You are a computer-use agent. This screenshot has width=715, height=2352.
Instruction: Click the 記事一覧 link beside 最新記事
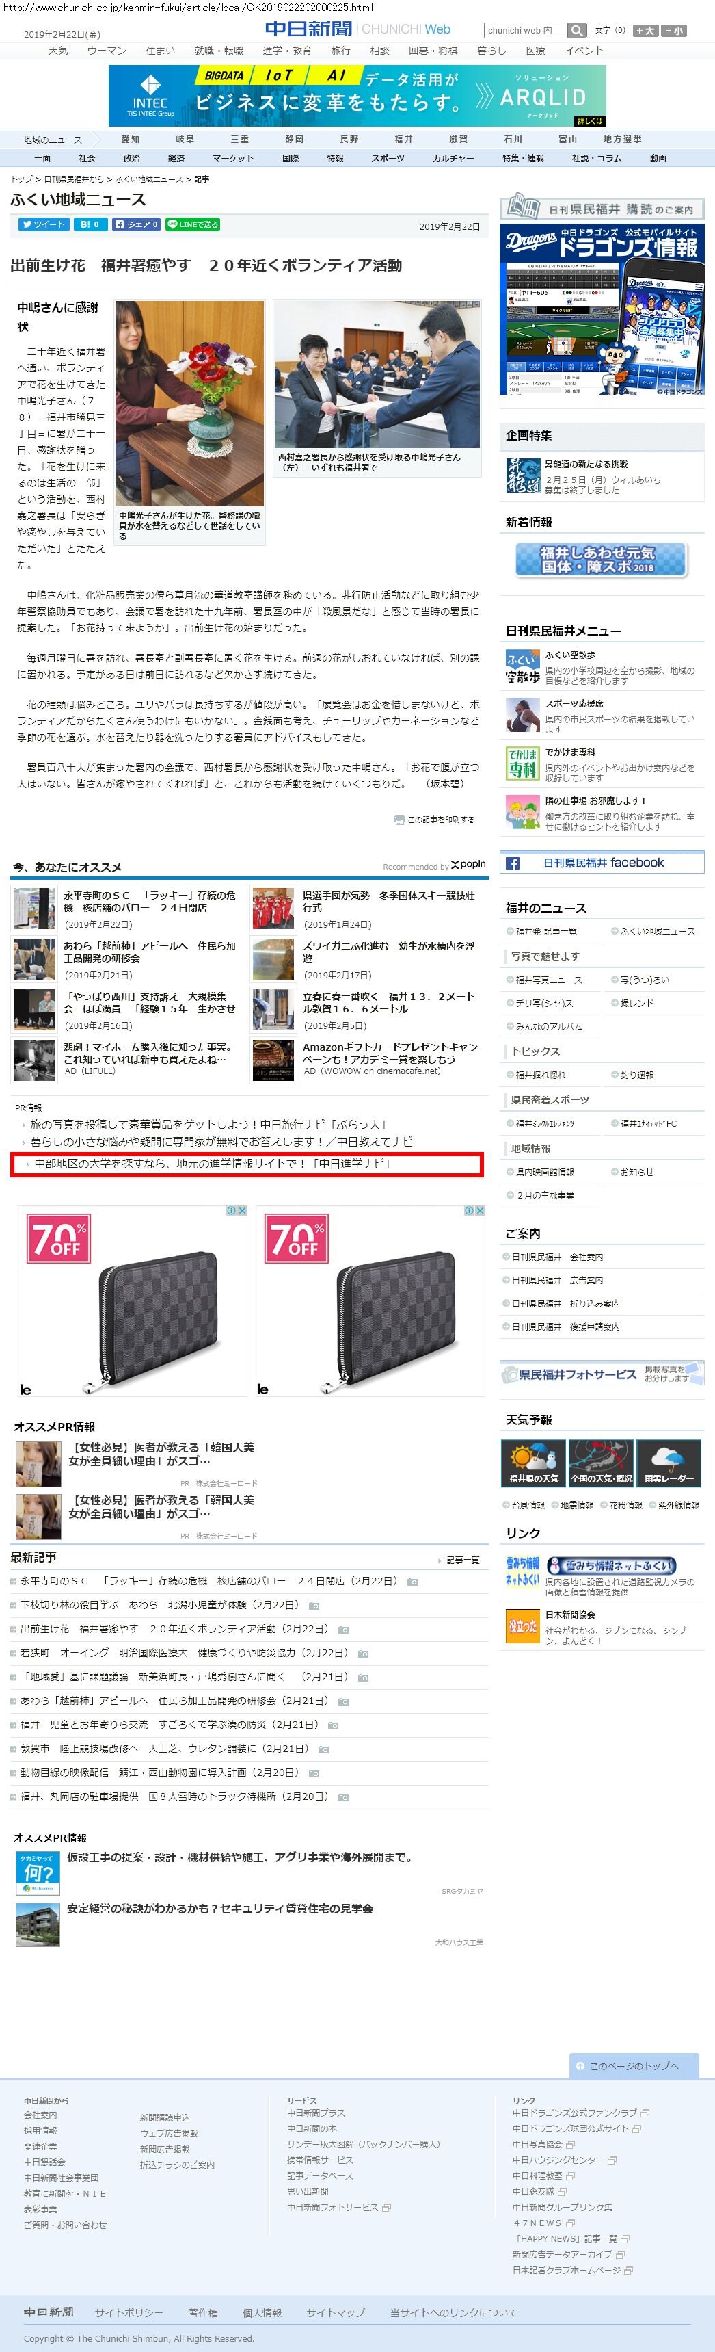click(462, 1560)
